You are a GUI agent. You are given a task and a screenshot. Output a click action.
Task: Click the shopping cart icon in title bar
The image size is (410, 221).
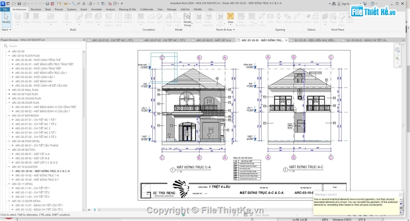[x=365, y=3]
